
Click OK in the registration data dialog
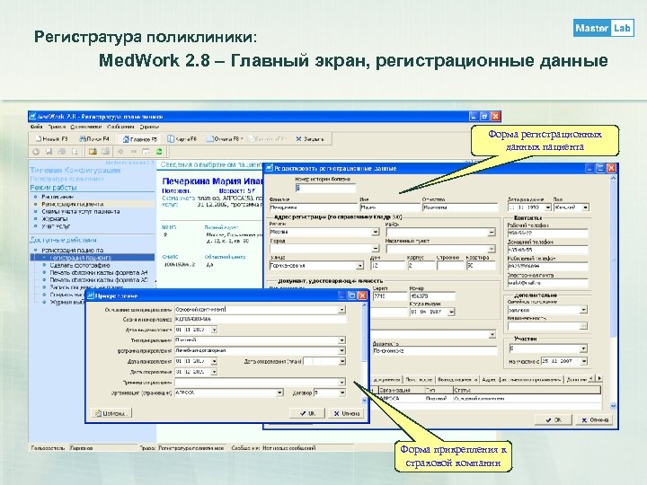[554, 419]
